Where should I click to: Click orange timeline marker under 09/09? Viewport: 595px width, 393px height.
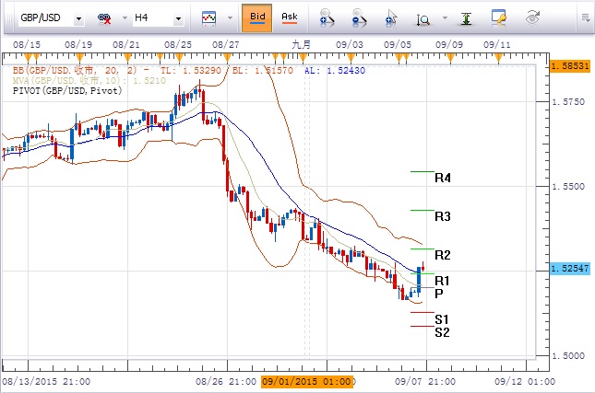pos(450,58)
